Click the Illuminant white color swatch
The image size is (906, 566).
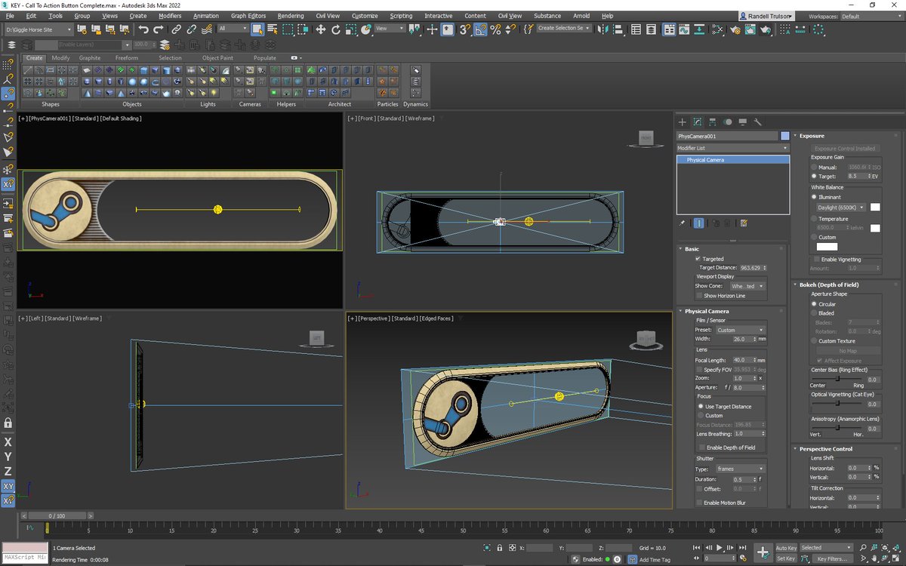[x=875, y=207]
